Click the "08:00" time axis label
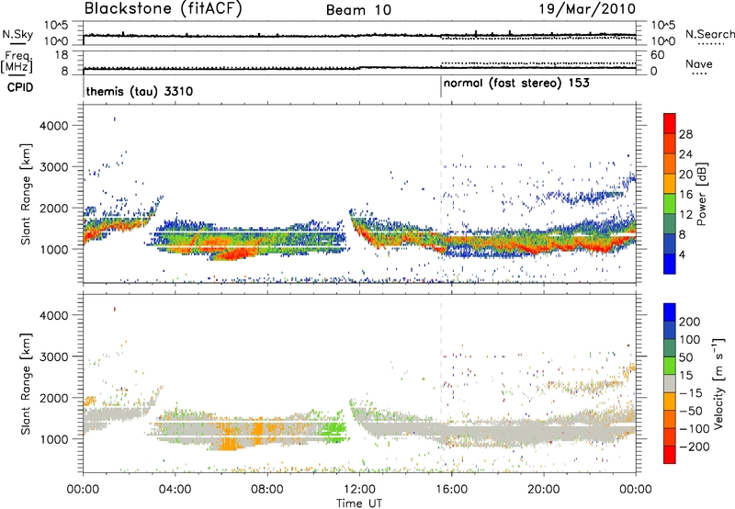 pyautogui.click(x=267, y=490)
